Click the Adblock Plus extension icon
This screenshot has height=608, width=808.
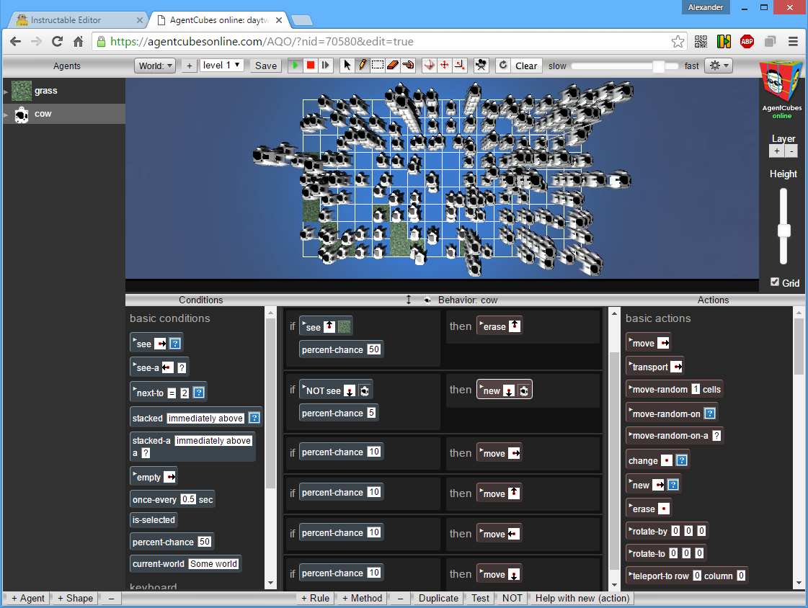[x=747, y=42]
